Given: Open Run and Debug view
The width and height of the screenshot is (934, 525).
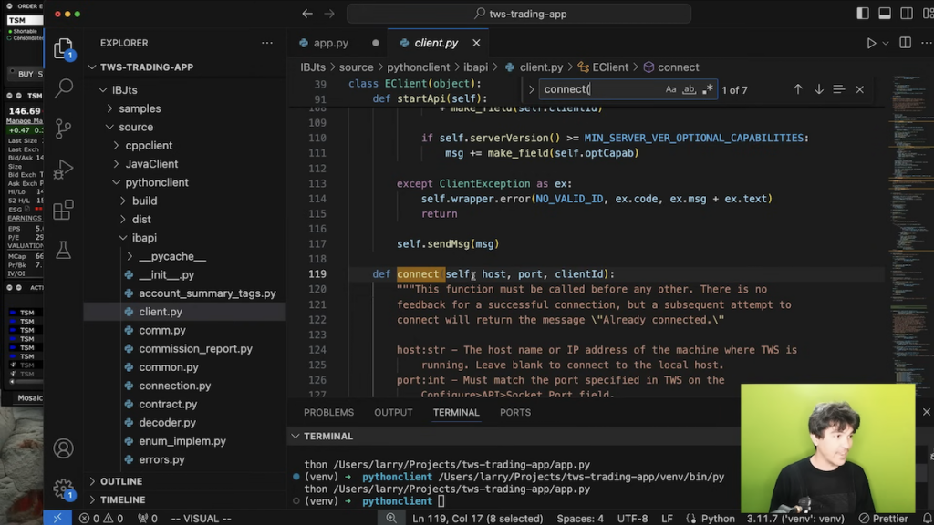Looking at the screenshot, I should pyautogui.click(x=64, y=170).
